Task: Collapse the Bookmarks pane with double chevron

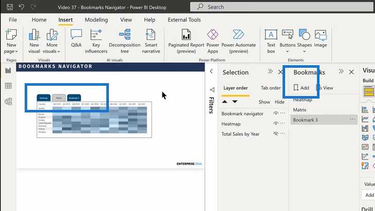Action: (341, 71)
